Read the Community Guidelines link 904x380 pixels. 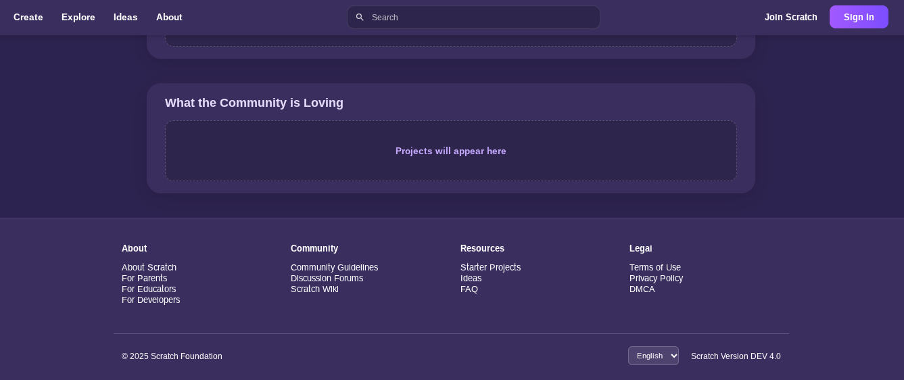[x=334, y=268]
